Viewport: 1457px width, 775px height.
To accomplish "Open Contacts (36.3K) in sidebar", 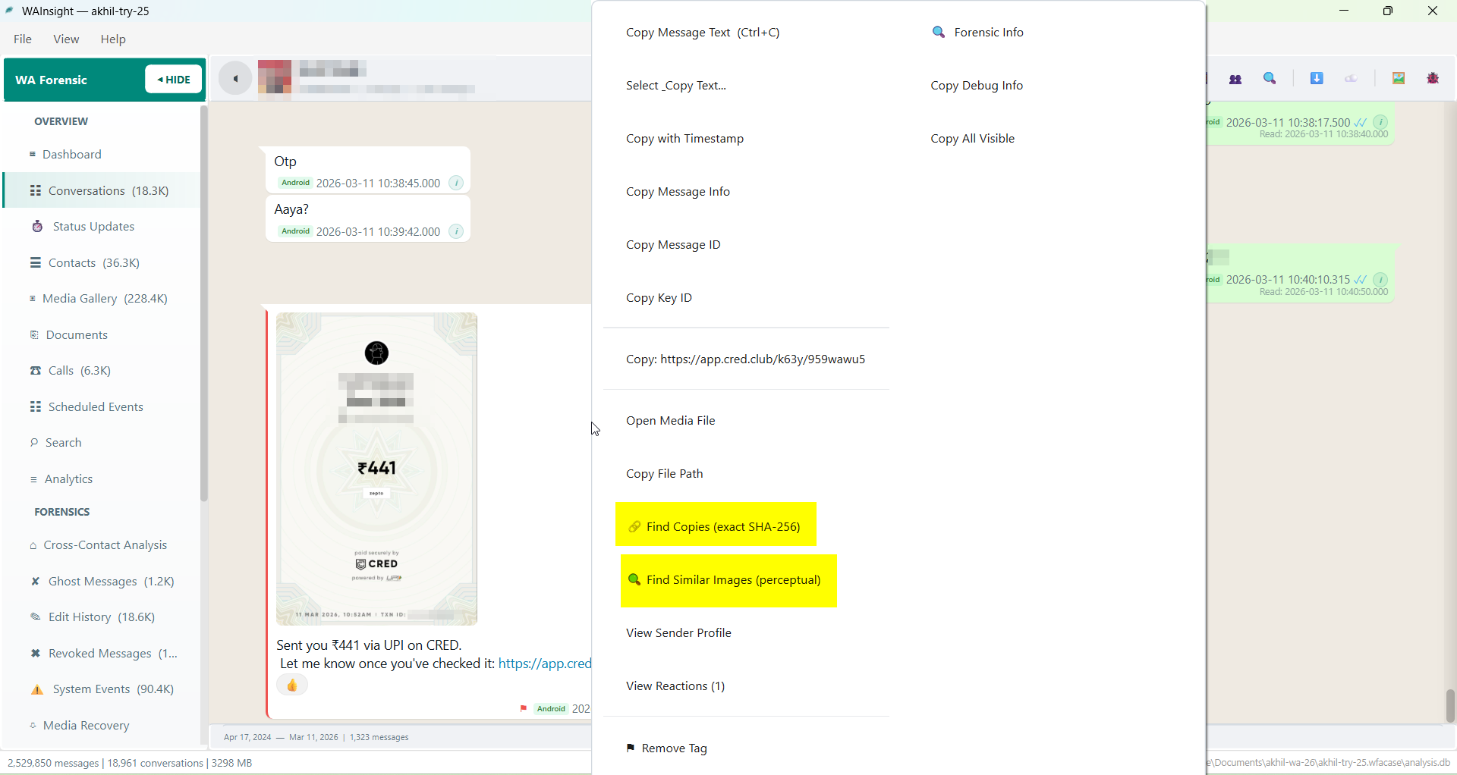I will click(102, 262).
